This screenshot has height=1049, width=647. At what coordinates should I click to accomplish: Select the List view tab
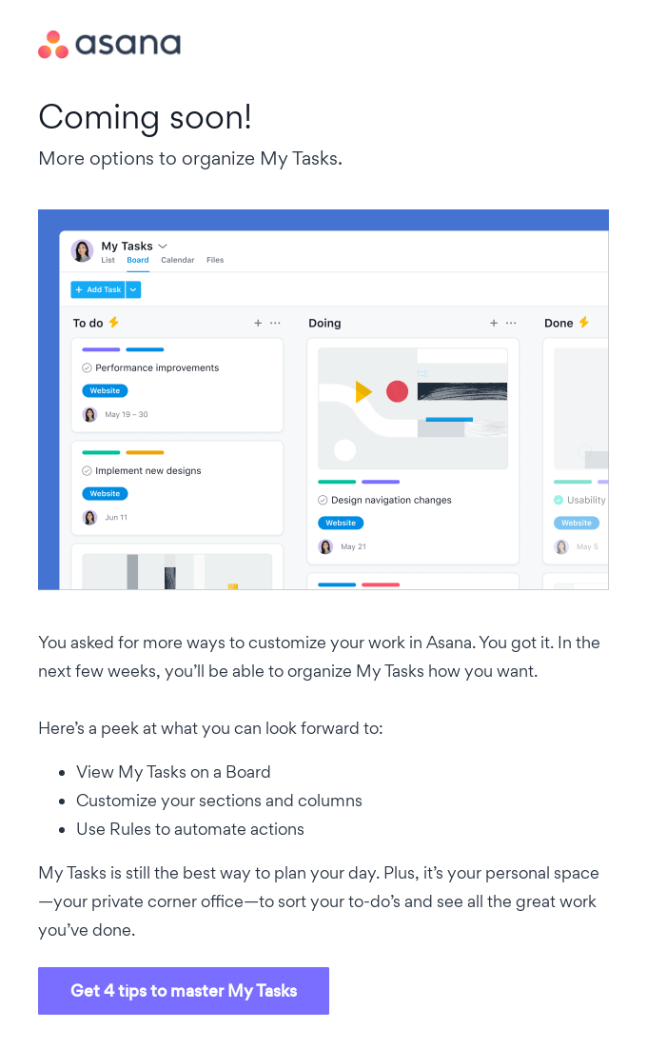108,260
